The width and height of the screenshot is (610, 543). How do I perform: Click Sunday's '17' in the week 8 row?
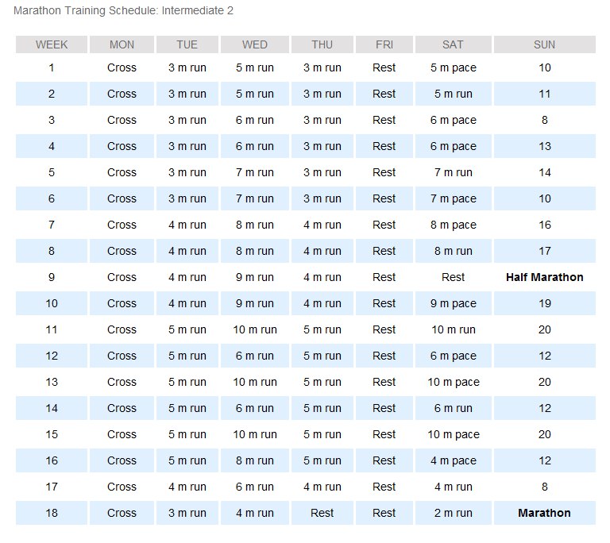(545, 251)
